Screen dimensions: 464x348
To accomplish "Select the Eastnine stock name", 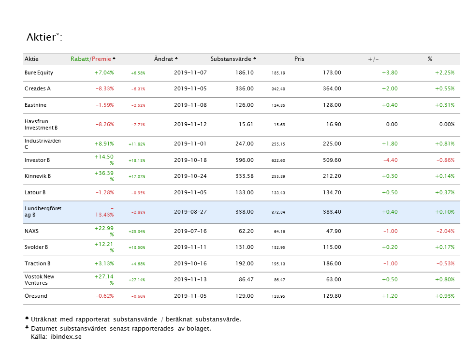I will pos(35,105).
